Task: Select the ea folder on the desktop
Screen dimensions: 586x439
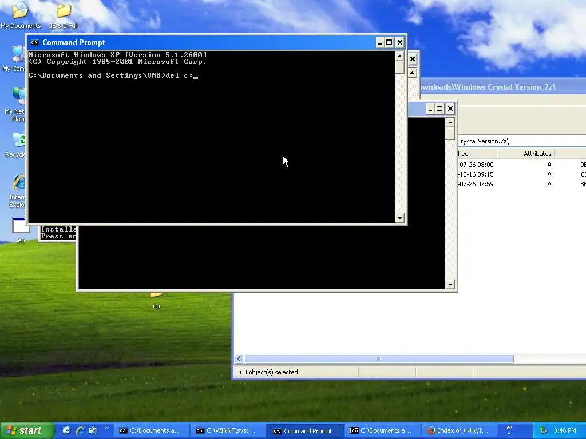Action: [x=157, y=302]
